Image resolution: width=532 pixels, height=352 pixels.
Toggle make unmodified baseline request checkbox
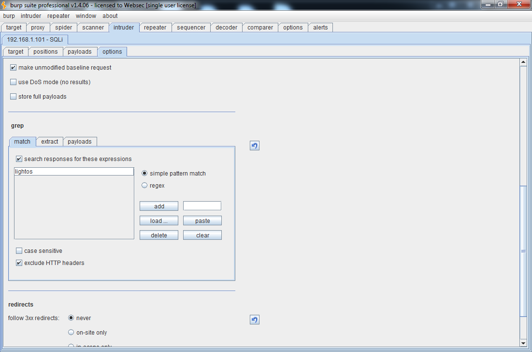[x=14, y=68]
